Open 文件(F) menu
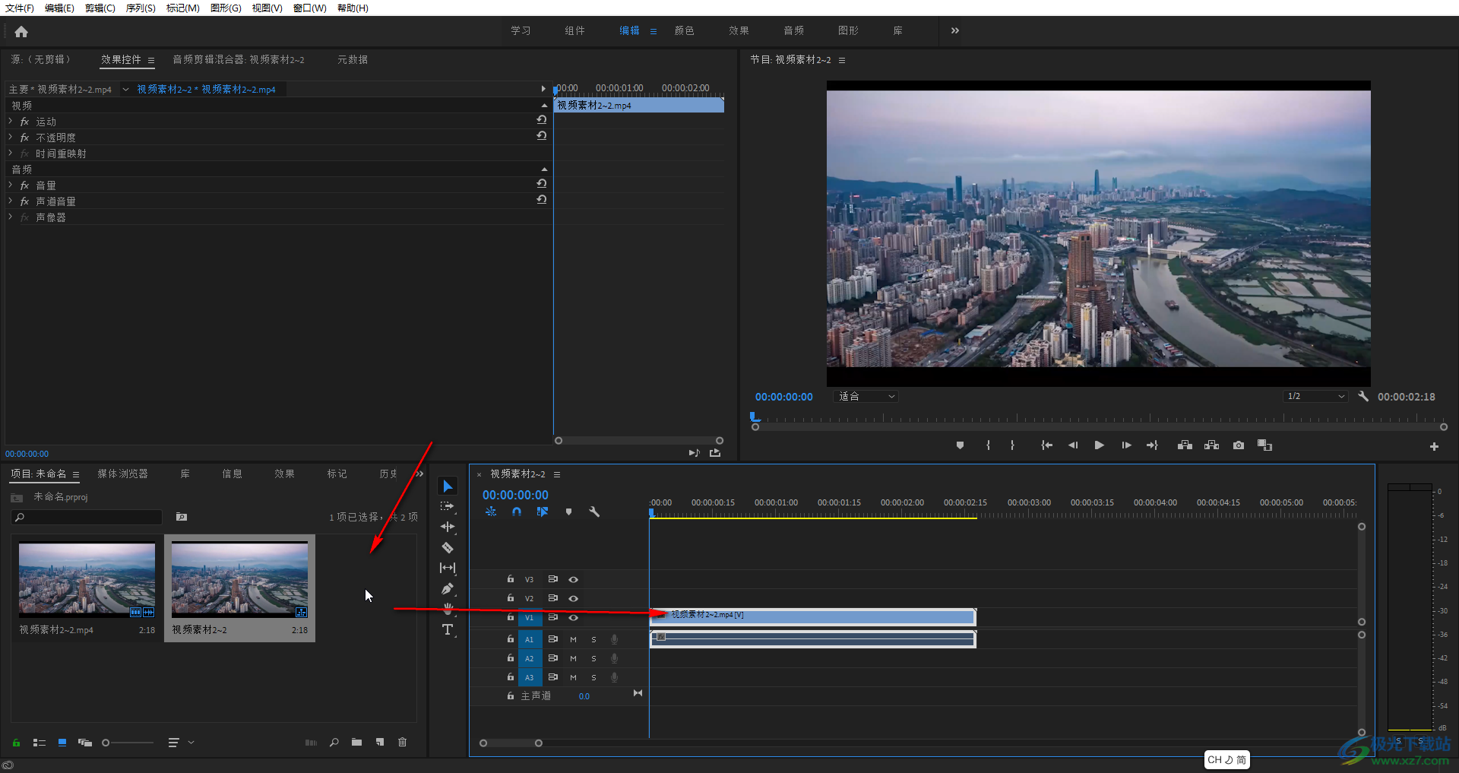The image size is (1459, 773). (x=20, y=8)
